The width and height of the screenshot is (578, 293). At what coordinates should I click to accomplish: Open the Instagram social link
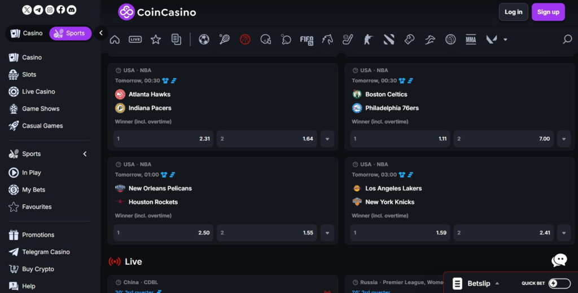[x=50, y=10]
